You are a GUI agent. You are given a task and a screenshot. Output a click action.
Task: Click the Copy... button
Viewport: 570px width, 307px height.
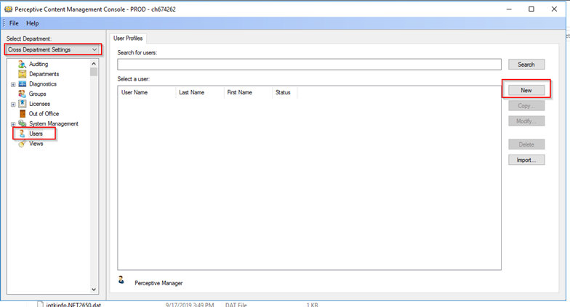[x=526, y=106]
